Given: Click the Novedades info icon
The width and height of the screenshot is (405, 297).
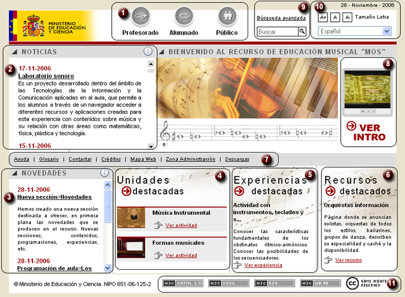Looking at the screenshot, I should coord(104,172).
